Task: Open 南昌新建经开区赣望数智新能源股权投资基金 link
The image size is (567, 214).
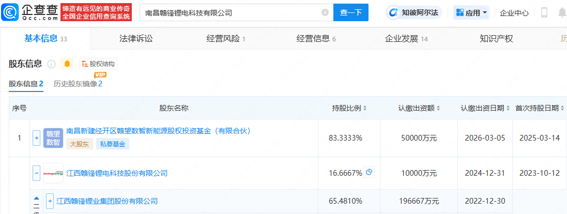Action: coord(158,131)
